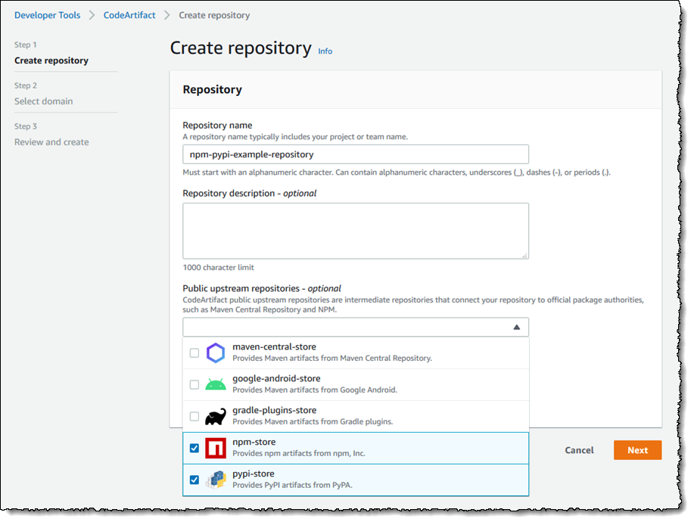The height and width of the screenshot is (525, 694).
Task: Go to the CodeArtifact breadcrumb link
Action: click(129, 15)
